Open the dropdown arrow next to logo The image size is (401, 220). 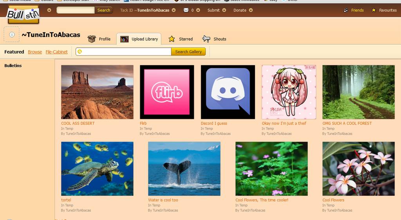click(x=49, y=10)
